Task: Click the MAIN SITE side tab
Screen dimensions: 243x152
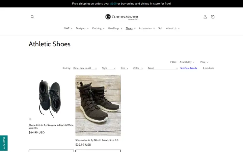Action: [x=4, y=143]
